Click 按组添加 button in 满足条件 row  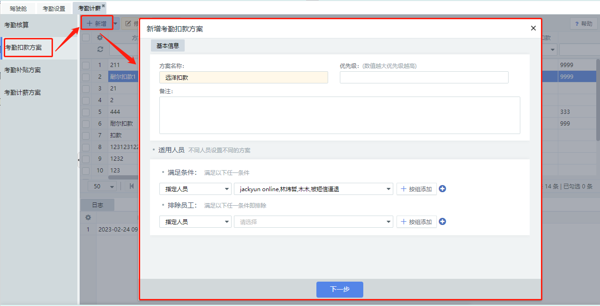tap(417, 189)
